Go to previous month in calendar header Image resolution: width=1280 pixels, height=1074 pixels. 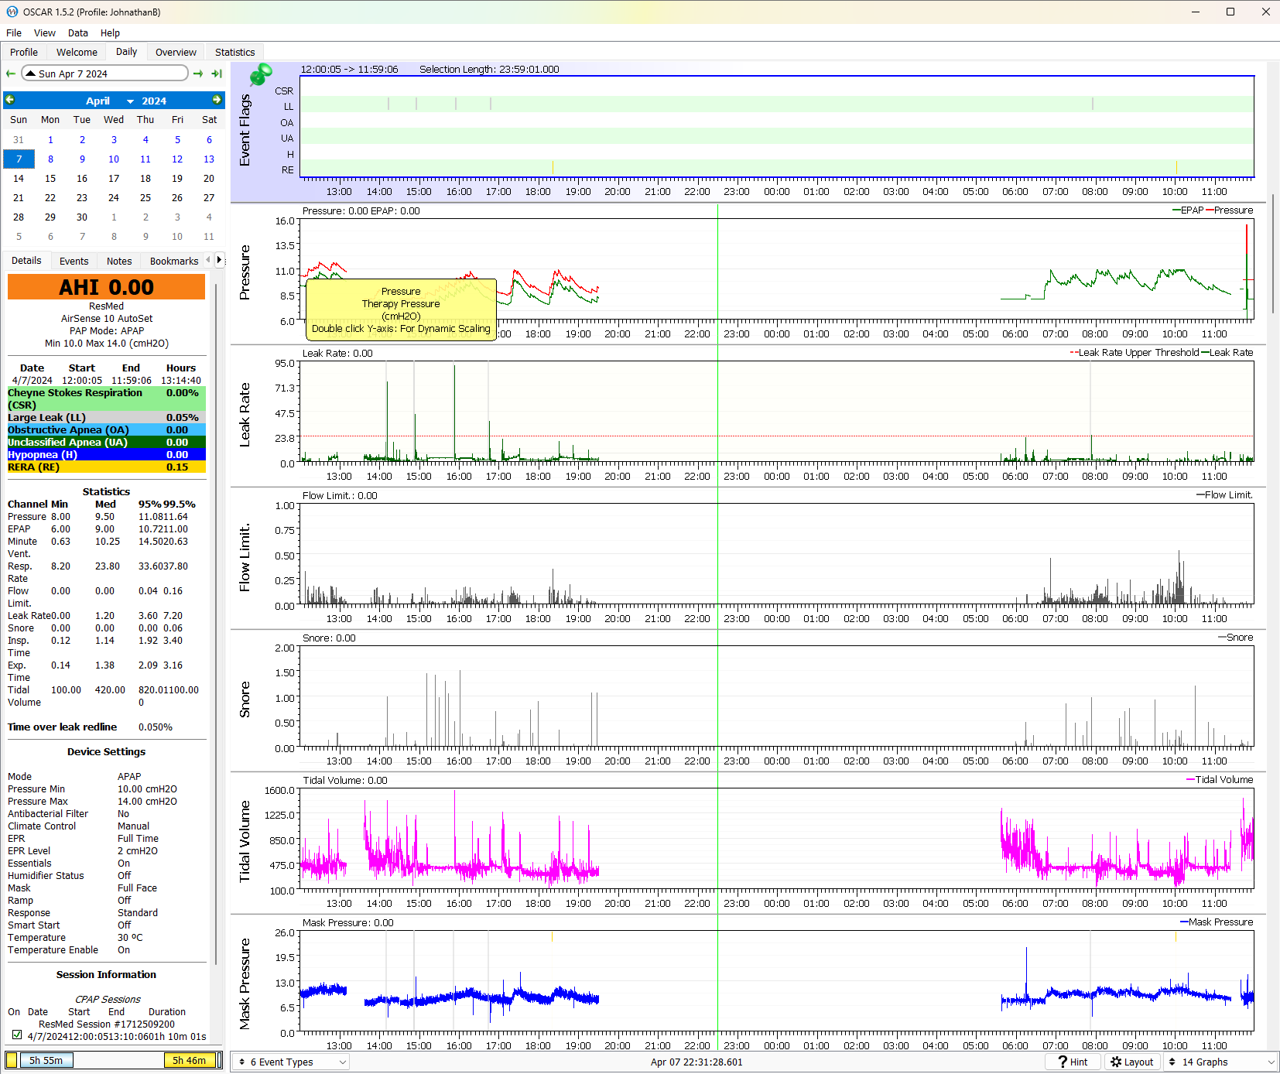coord(10,100)
